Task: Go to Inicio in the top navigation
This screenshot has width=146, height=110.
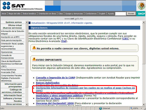Action: click(x=4, y=13)
